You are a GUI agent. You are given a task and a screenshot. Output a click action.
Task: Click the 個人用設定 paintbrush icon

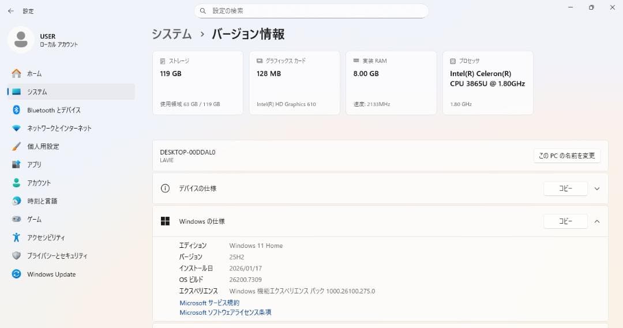[x=16, y=146]
